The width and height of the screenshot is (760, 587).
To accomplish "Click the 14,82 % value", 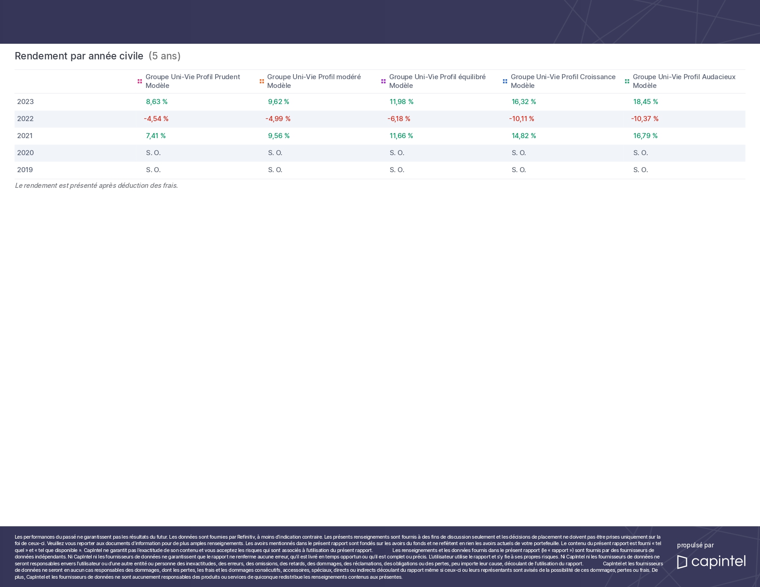I will [x=524, y=136].
